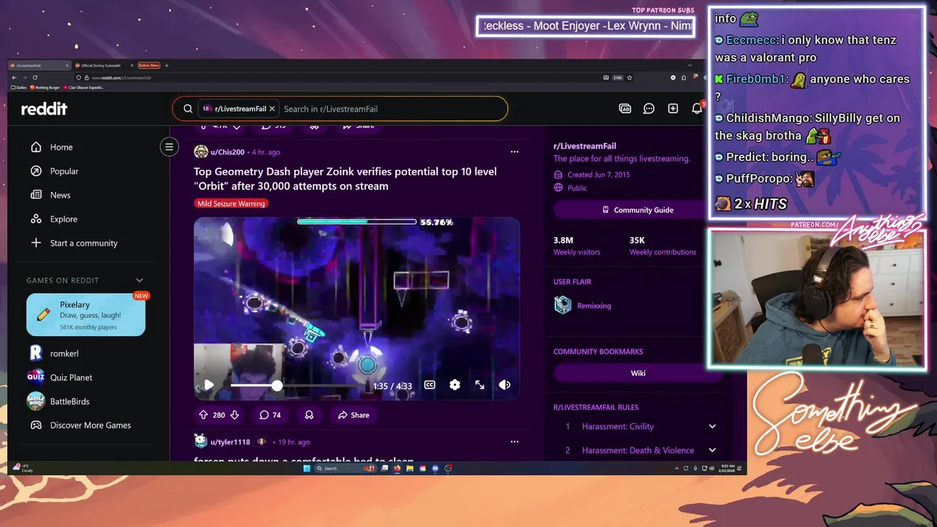Open the Remixxing user flair avatar
Viewport: 937px width, 527px height.
(x=562, y=305)
